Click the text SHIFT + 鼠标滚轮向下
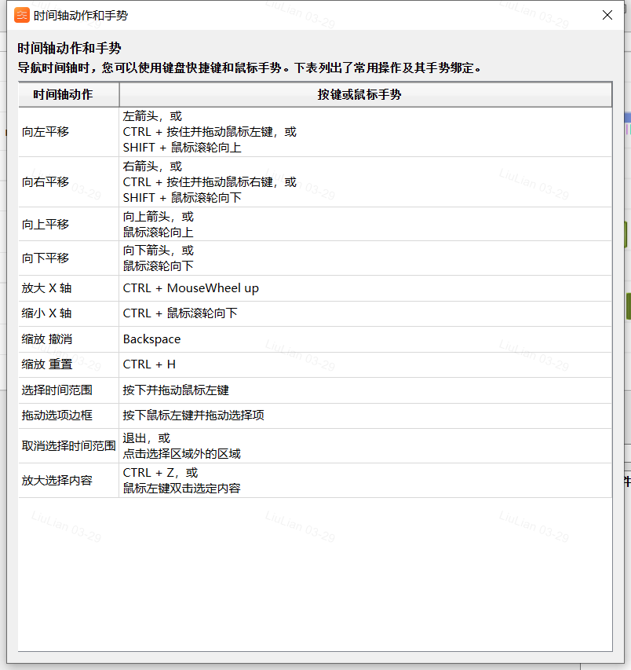 [182, 198]
